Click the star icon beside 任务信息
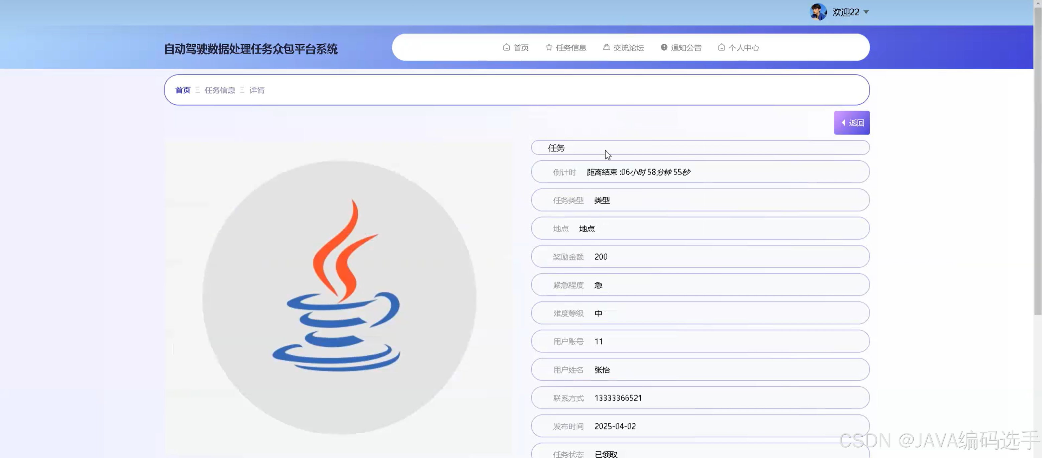Image resolution: width=1042 pixels, height=458 pixels. point(549,47)
